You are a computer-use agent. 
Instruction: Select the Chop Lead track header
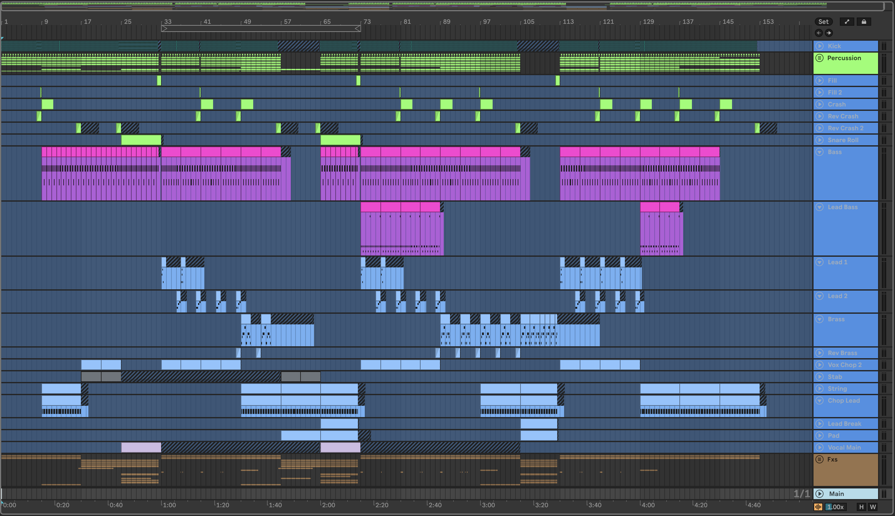[x=844, y=400]
